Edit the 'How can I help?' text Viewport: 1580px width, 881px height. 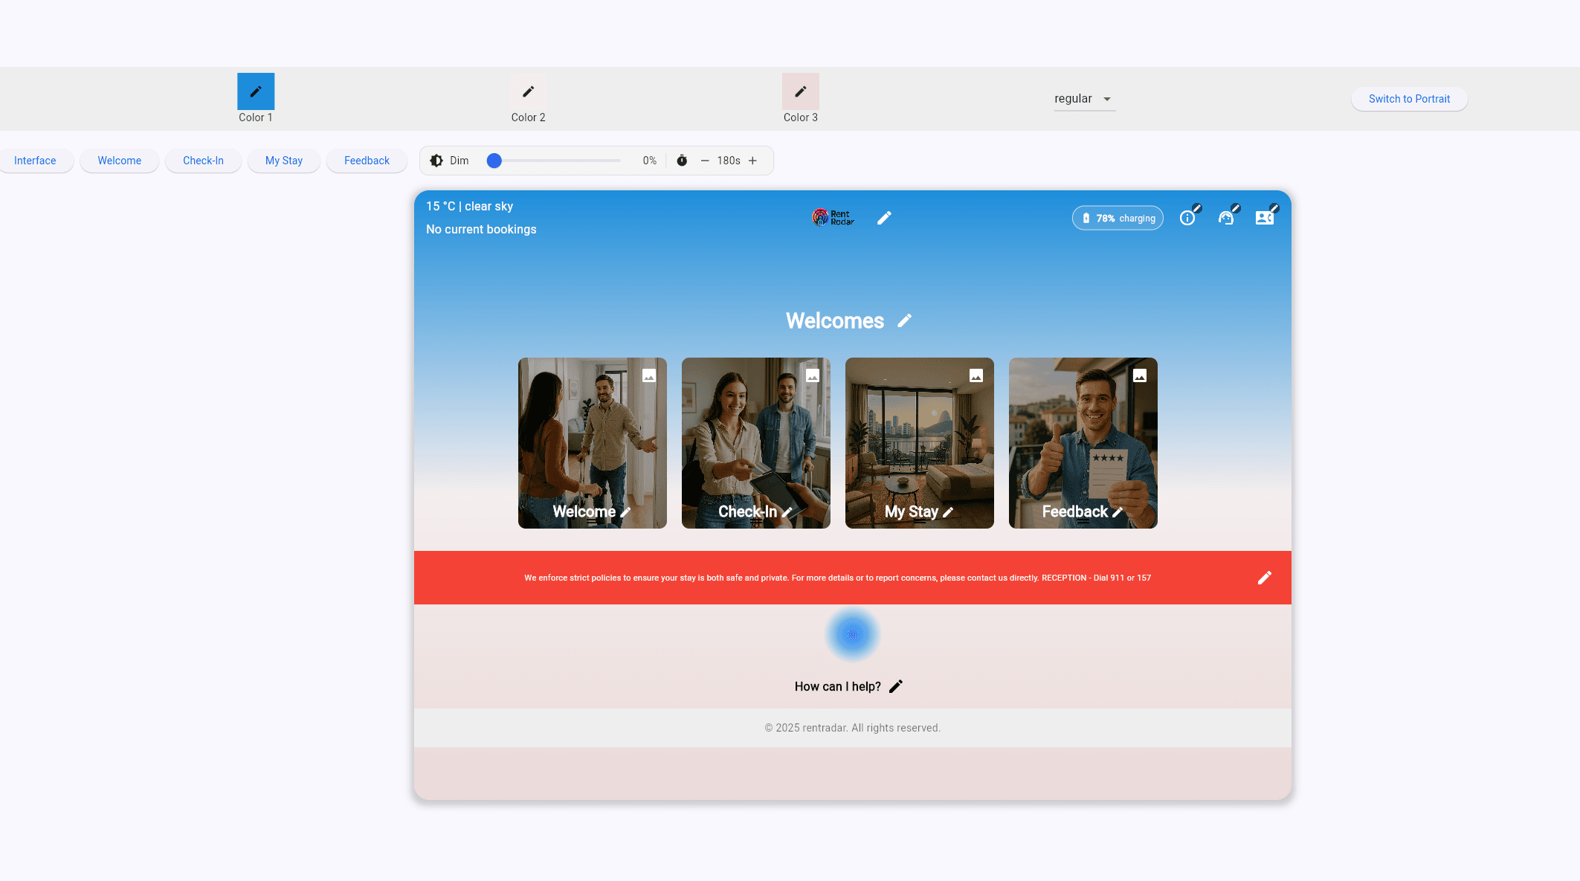896,686
